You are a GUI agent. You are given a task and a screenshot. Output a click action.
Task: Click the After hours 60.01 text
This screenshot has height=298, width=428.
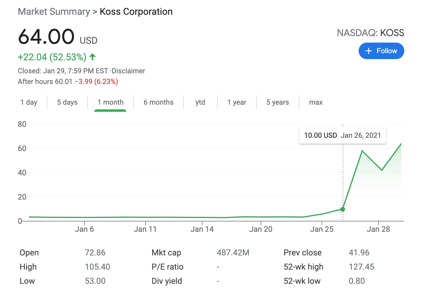[45, 82]
